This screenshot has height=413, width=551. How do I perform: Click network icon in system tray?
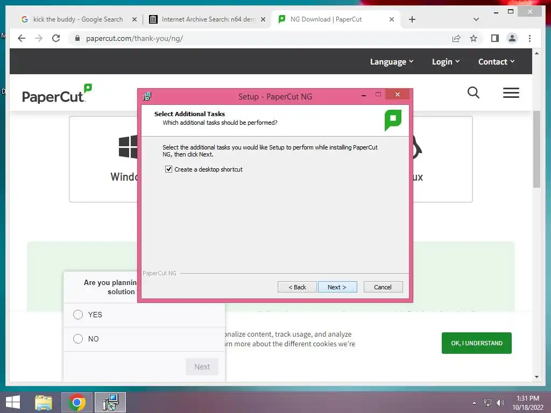(x=488, y=403)
